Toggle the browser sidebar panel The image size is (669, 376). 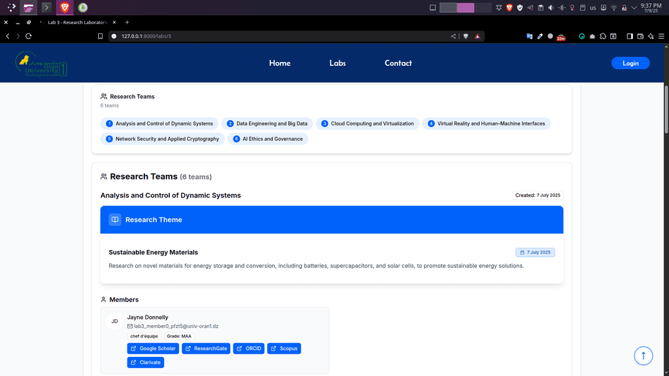[x=630, y=37]
